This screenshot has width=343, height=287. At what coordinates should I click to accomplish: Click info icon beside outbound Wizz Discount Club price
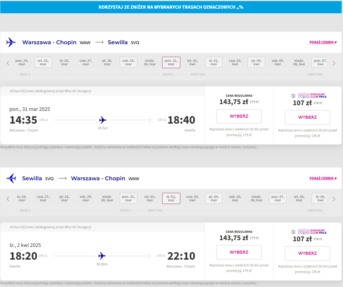coord(293,96)
